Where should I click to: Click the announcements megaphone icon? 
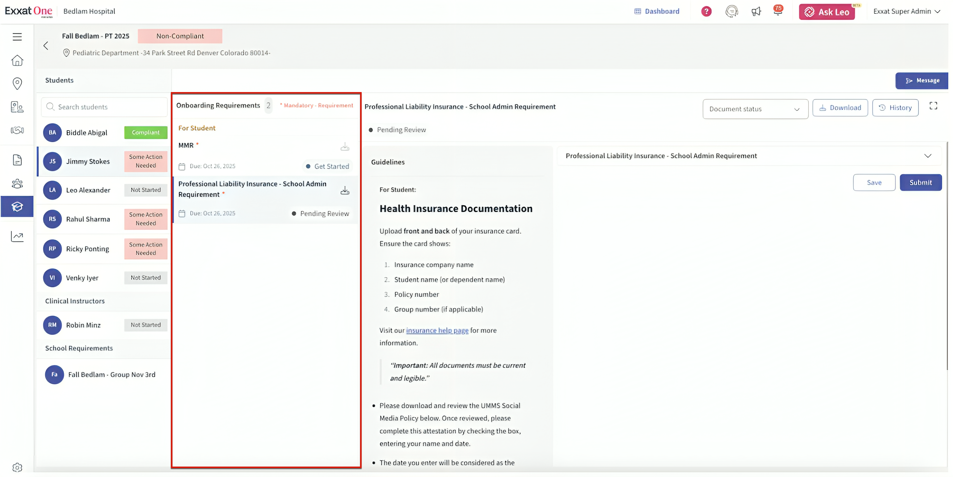coord(756,11)
